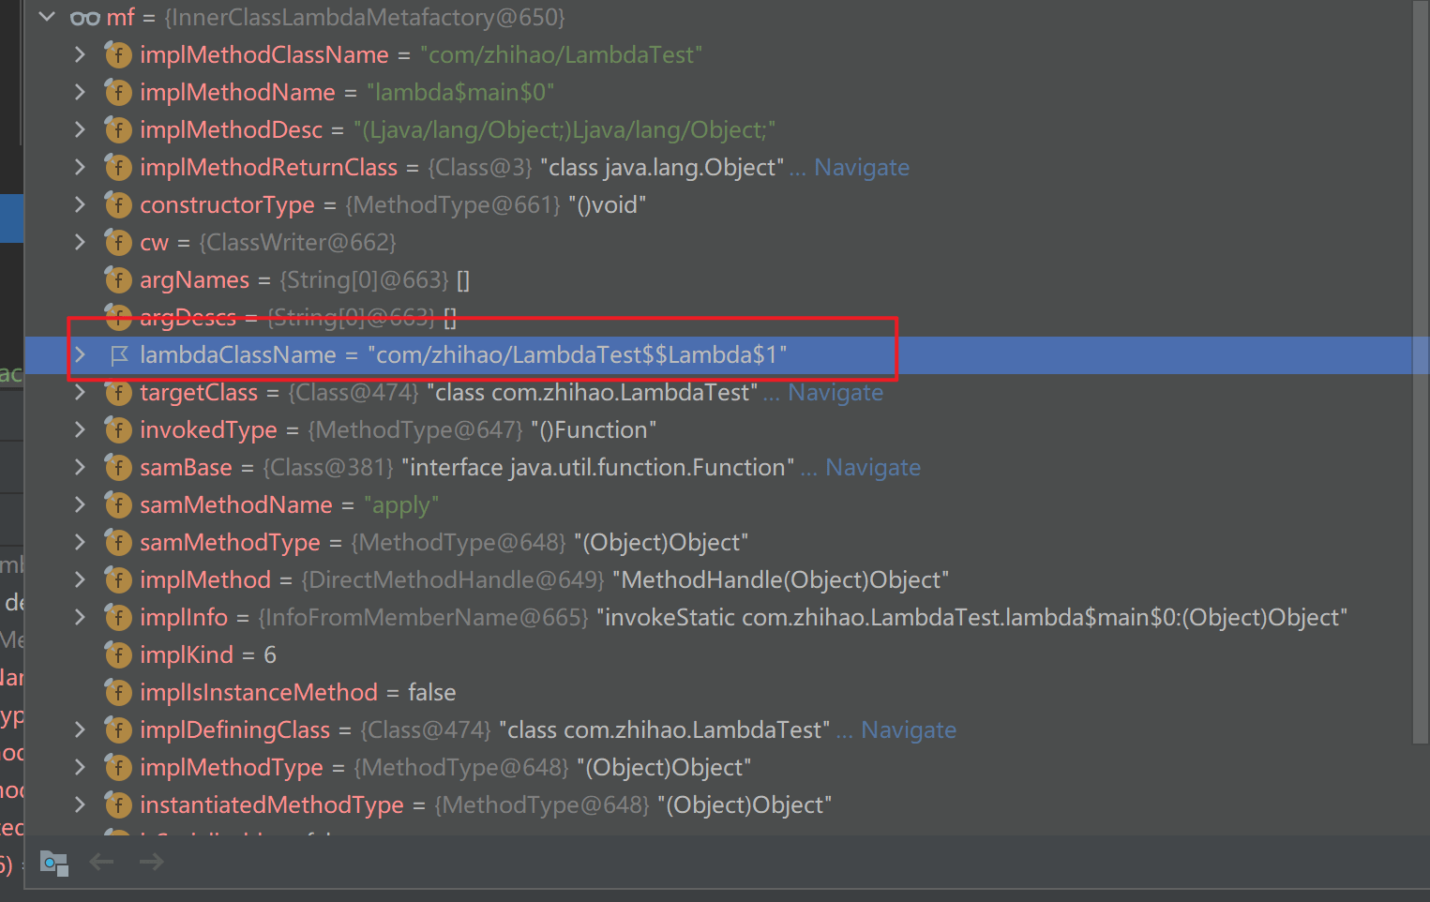Click the flag icon beside lambdaClassName

click(119, 355)
